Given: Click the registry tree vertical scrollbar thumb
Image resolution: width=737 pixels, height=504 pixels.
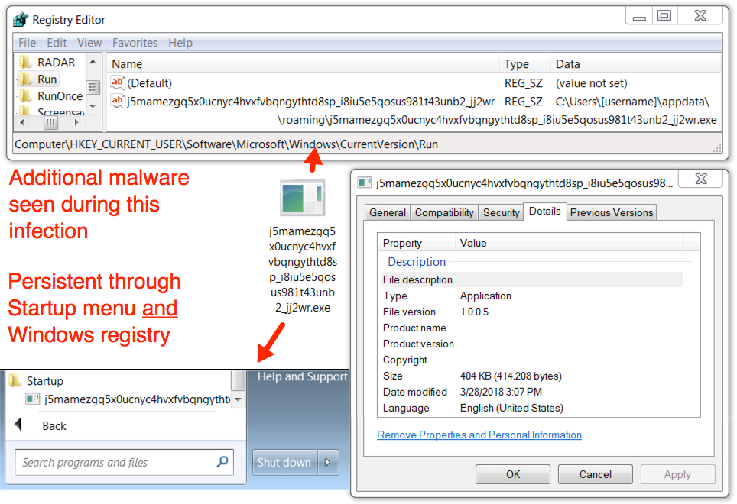Looking at the screenshot, I should click(x=93, y=87).
